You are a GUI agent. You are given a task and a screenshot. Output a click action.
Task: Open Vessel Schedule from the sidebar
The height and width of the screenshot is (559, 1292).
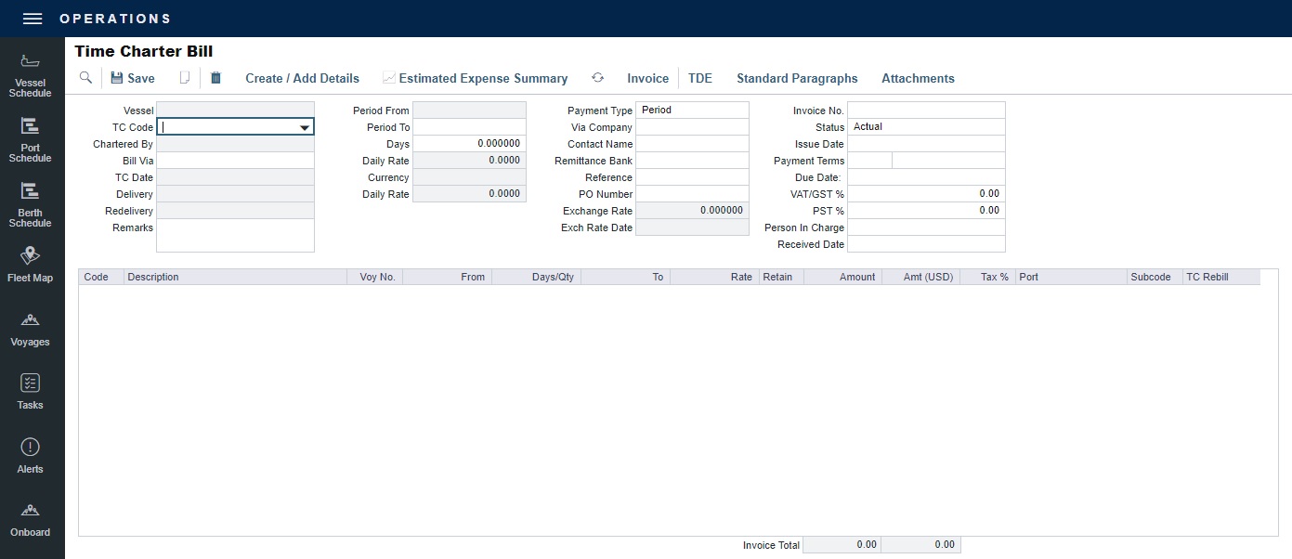click(30, 75)
